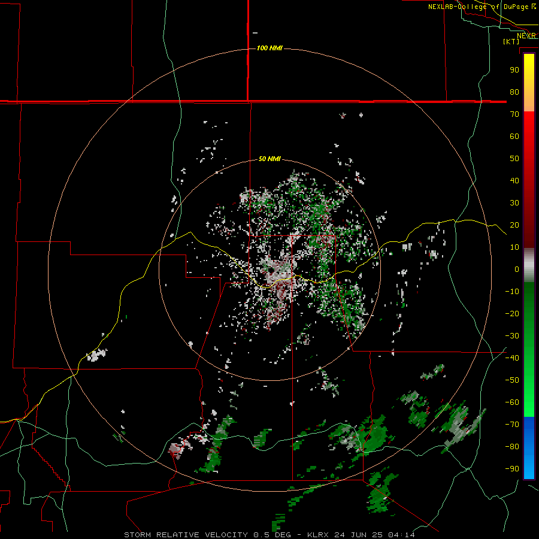Click the 50 NMI range ring label
This screenshot has height=539, width=539.
[269, 159]
